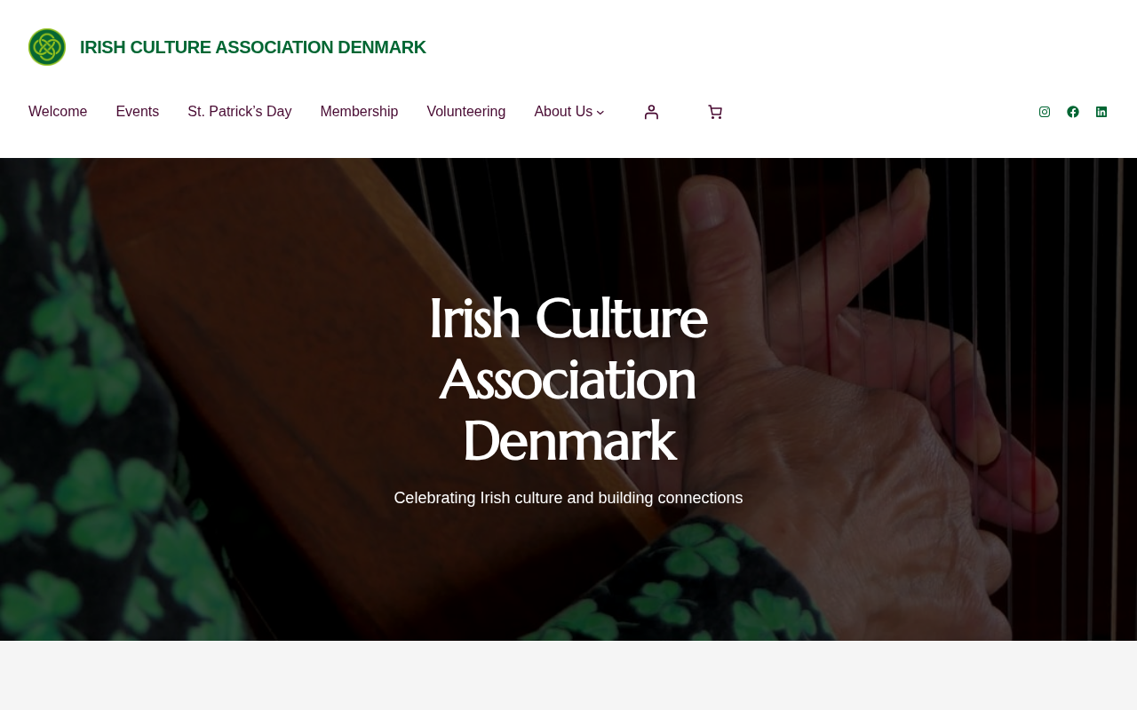This screenshot has width=1137, height=710.
Task: Visit the Volunteering page link
Action: [x=466, y=112]
